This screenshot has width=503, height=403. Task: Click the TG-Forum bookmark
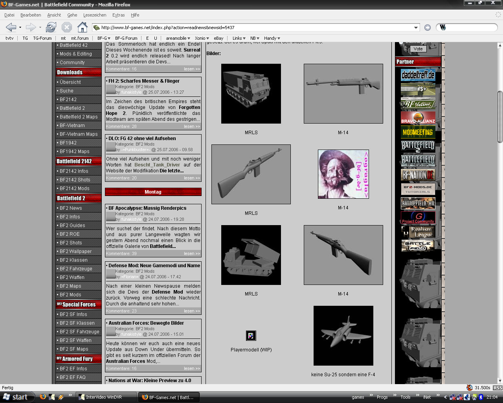coord(42,38)
